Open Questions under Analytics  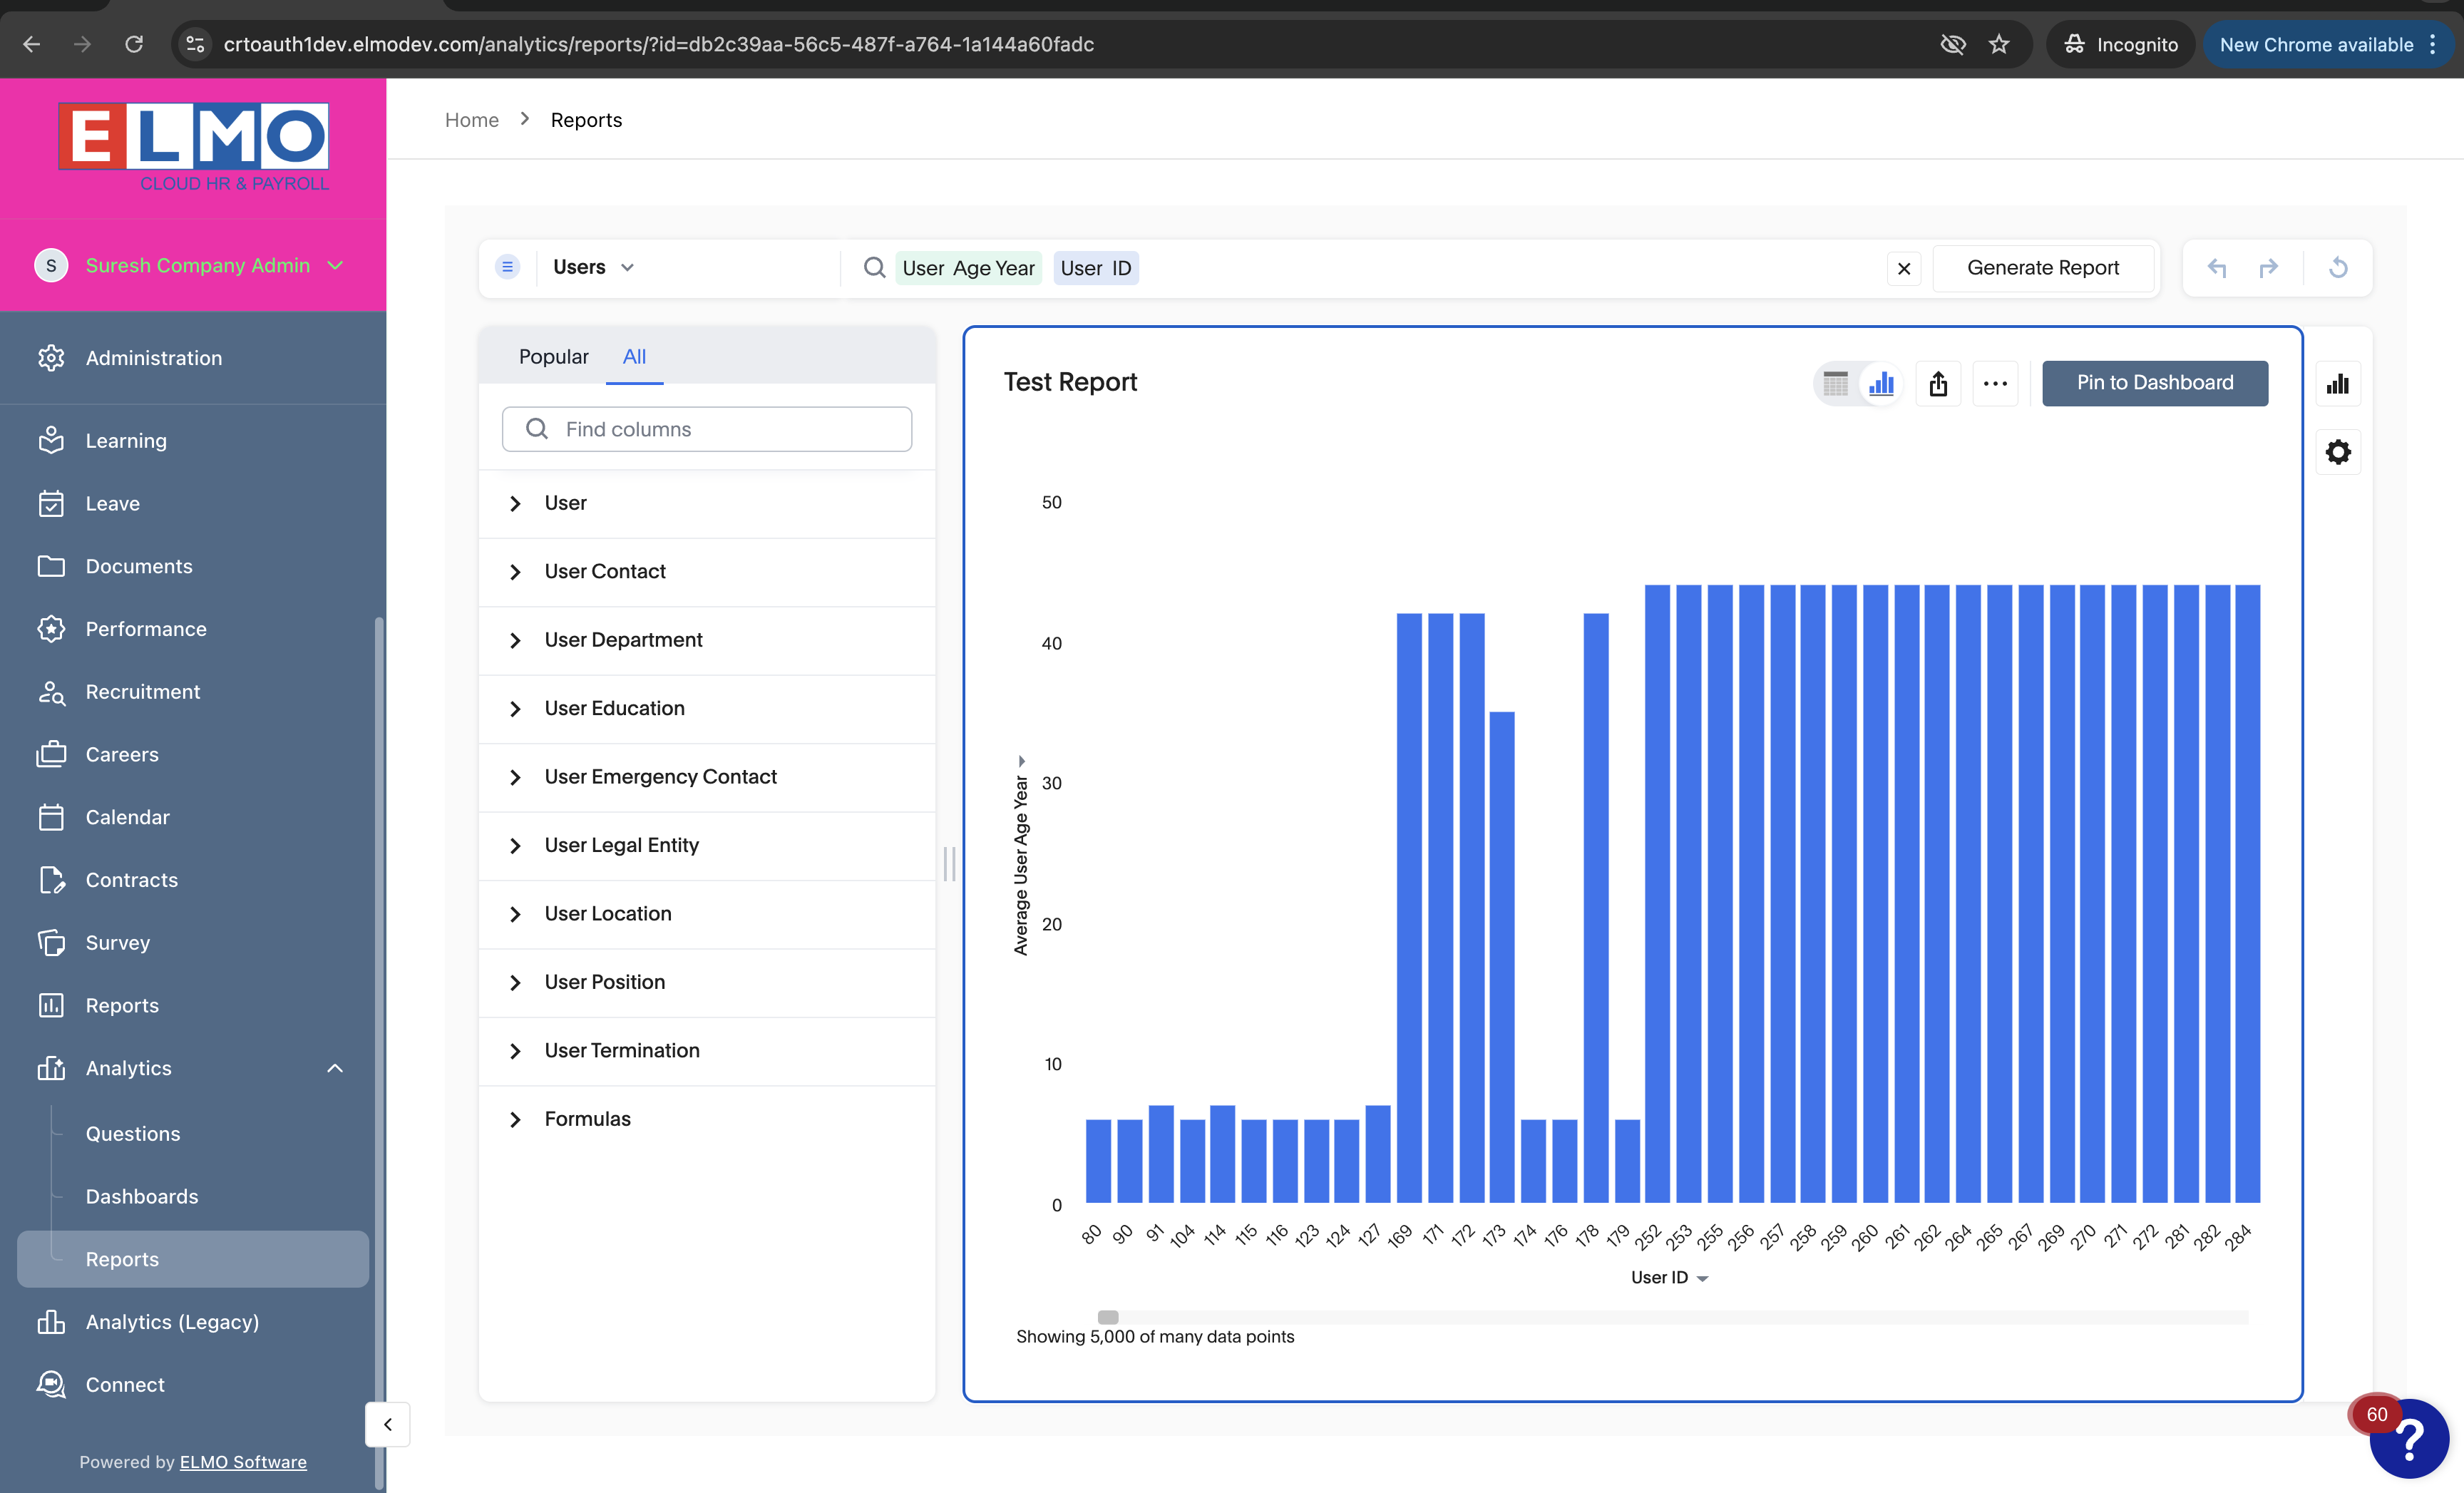(x=133, y=1134)
